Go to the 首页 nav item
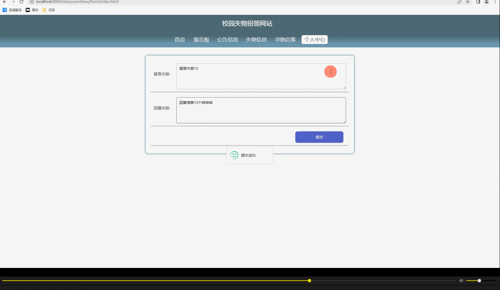500x290 pixels. [x=180, y=40]
